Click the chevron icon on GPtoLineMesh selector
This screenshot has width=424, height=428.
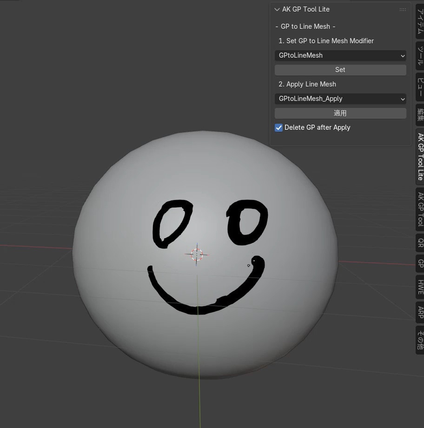[402, 55]
